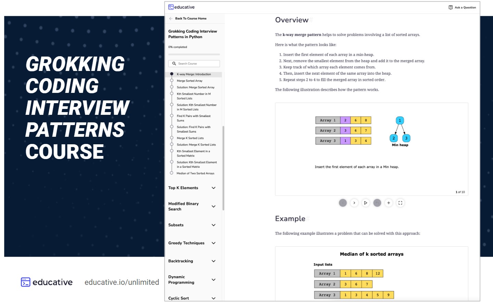Viewport: 493px width, 303px height.
Task: Go to previous slide in illustration
Action: tap(343, 203)
